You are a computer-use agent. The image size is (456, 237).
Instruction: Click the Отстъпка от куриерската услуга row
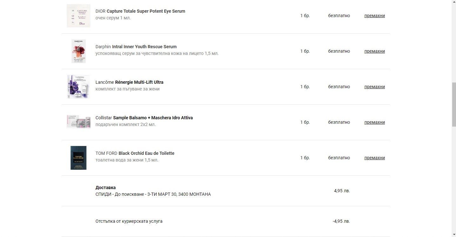point(129,221)
